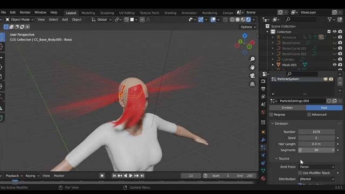The image size is (345, 194).
Task: Toggle camera view icon
Action: [252, 75]
